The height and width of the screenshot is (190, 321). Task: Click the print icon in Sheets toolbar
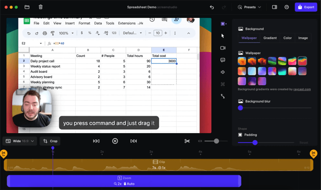[45, 33]
